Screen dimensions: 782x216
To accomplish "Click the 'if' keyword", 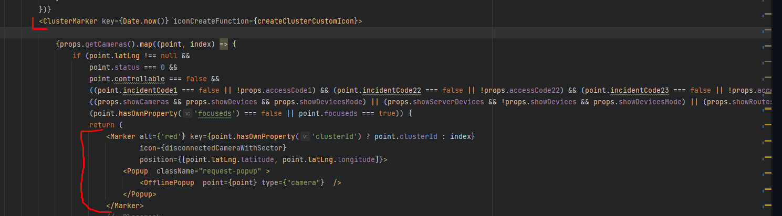I will point(77,56).
